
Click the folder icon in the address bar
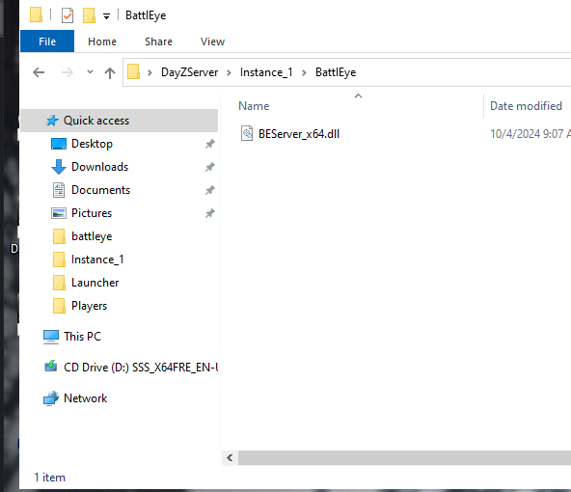click(134, 71)
